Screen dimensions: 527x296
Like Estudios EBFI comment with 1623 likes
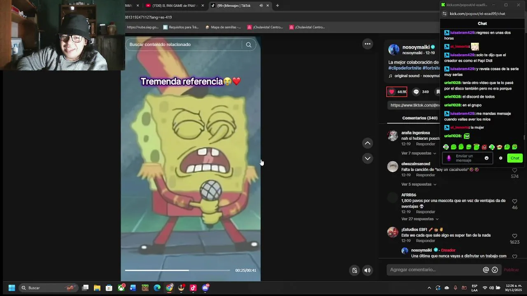[515, 236]
